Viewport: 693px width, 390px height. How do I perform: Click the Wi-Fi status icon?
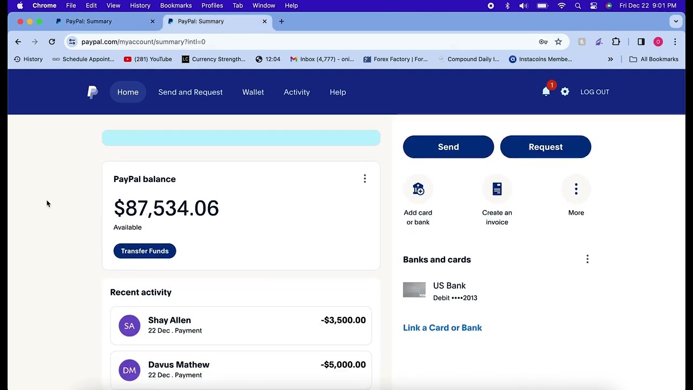[x=561, y=5]
